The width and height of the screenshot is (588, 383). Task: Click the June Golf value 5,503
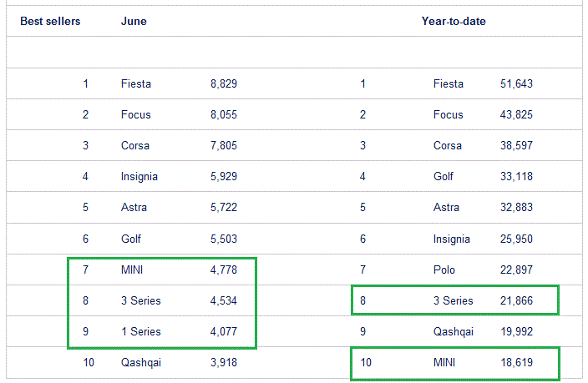(224, 239)
